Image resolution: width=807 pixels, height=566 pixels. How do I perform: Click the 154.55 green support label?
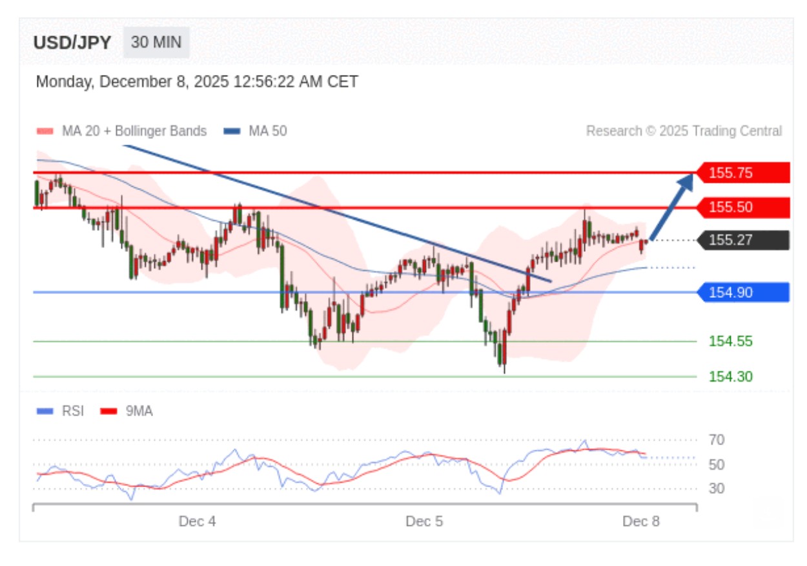730,341
